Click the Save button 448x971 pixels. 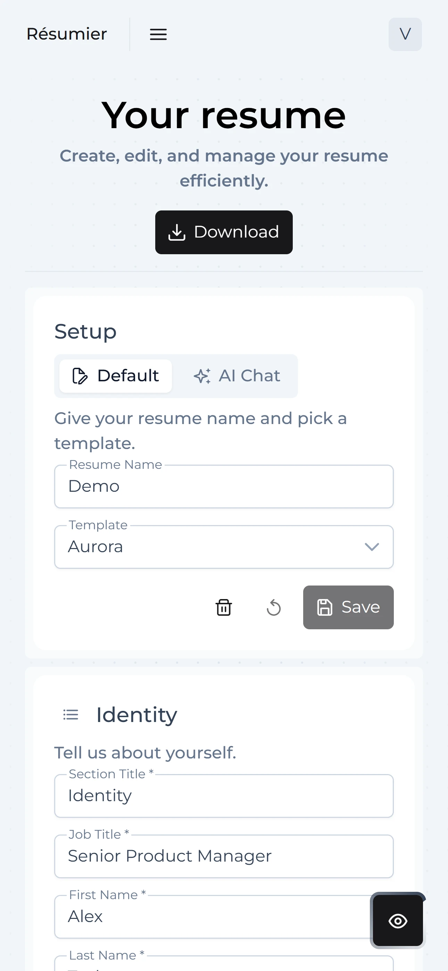[x=348, y=607]
